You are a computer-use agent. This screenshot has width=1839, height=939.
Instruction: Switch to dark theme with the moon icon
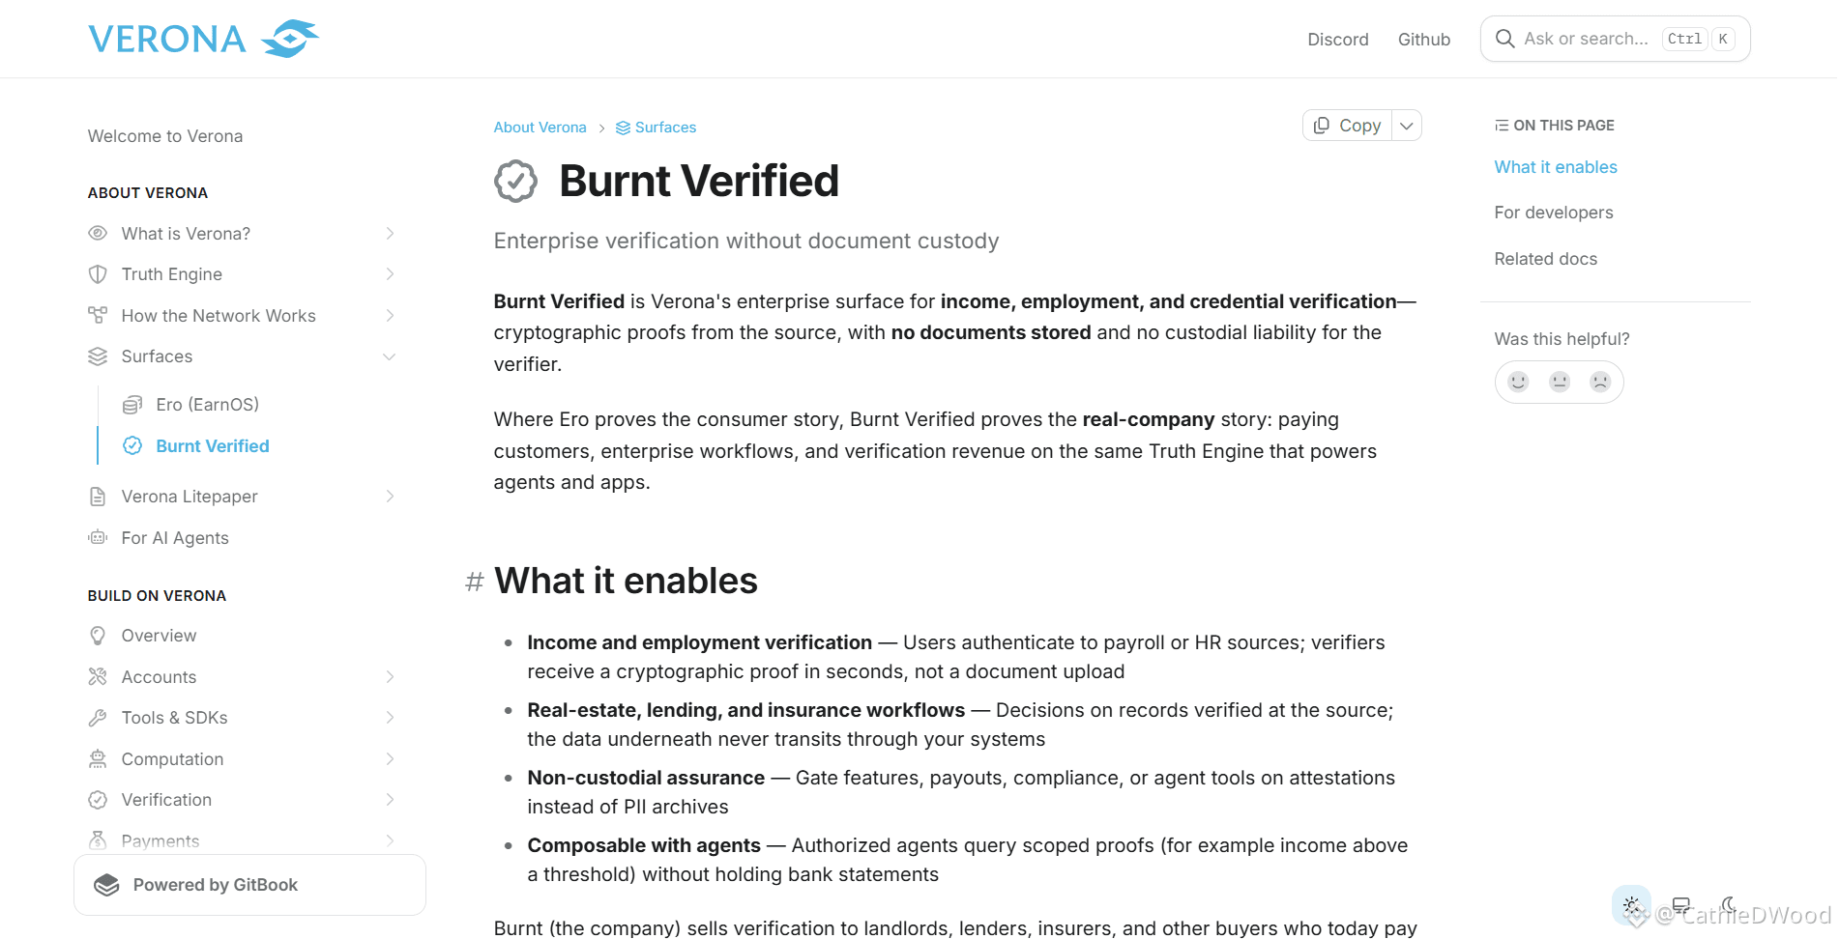[1729, 905]
